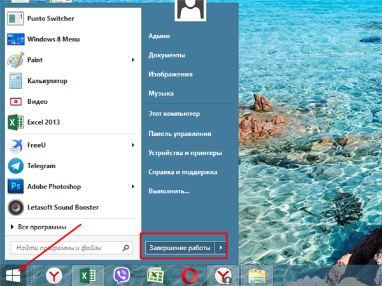Click the Telegram label text

click(41, 166)
